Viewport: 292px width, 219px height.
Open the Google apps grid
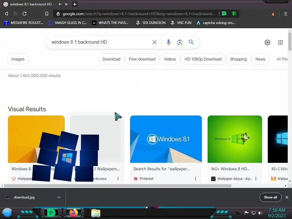pos(281,42)
